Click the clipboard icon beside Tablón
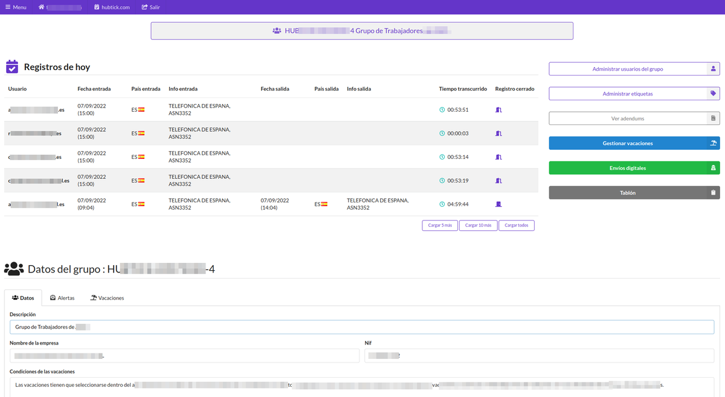Viewport: 725px width, 397px height. 714,193
